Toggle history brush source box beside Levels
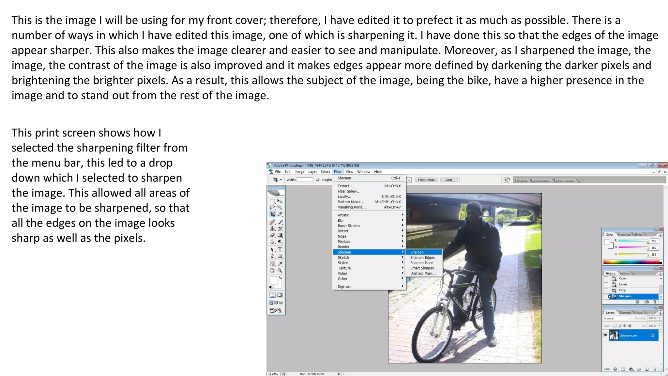Image resolution: width=668 pixels, height=376 pixels. point(606,285)
